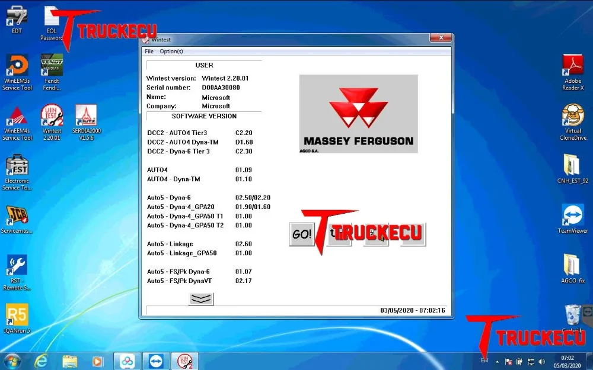Click the EN language indicator
Viewport: 593px width, 370px height.
coord(484,361)
